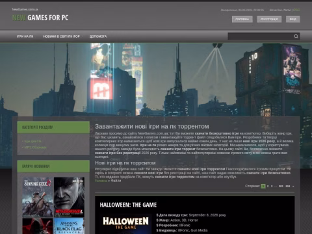Open The Sinking City 2 cover thumbnail

[38, 197]
